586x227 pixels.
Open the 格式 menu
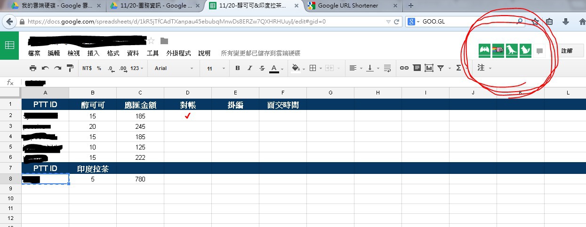coord(113,54)
